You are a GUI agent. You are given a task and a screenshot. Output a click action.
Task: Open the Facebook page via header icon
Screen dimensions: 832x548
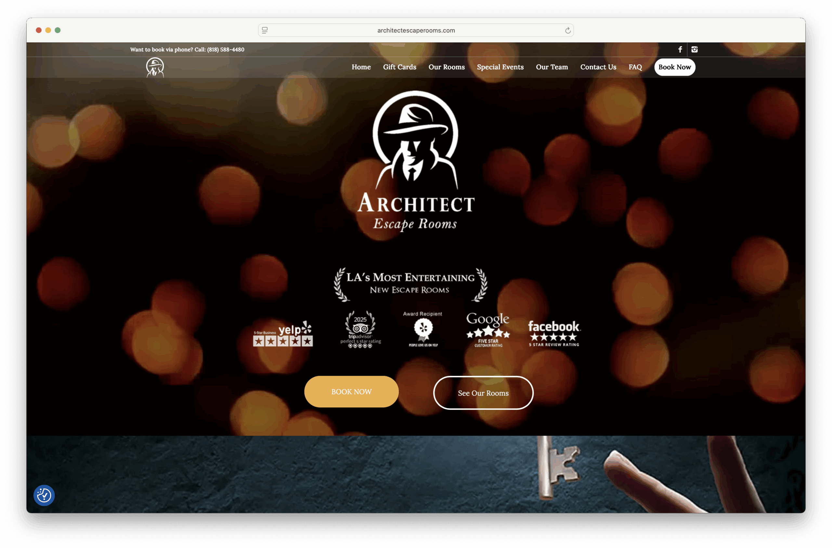coord(680,49)
